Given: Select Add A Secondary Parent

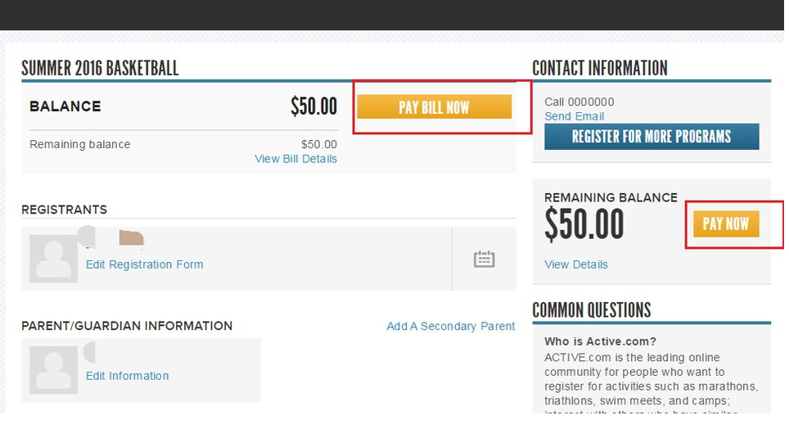Looking at the screenshot, I should (x=450, y=326).
